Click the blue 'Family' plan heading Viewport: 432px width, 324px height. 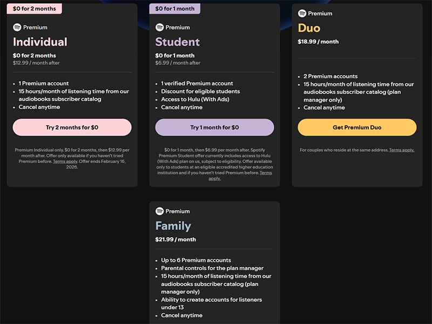173,226
